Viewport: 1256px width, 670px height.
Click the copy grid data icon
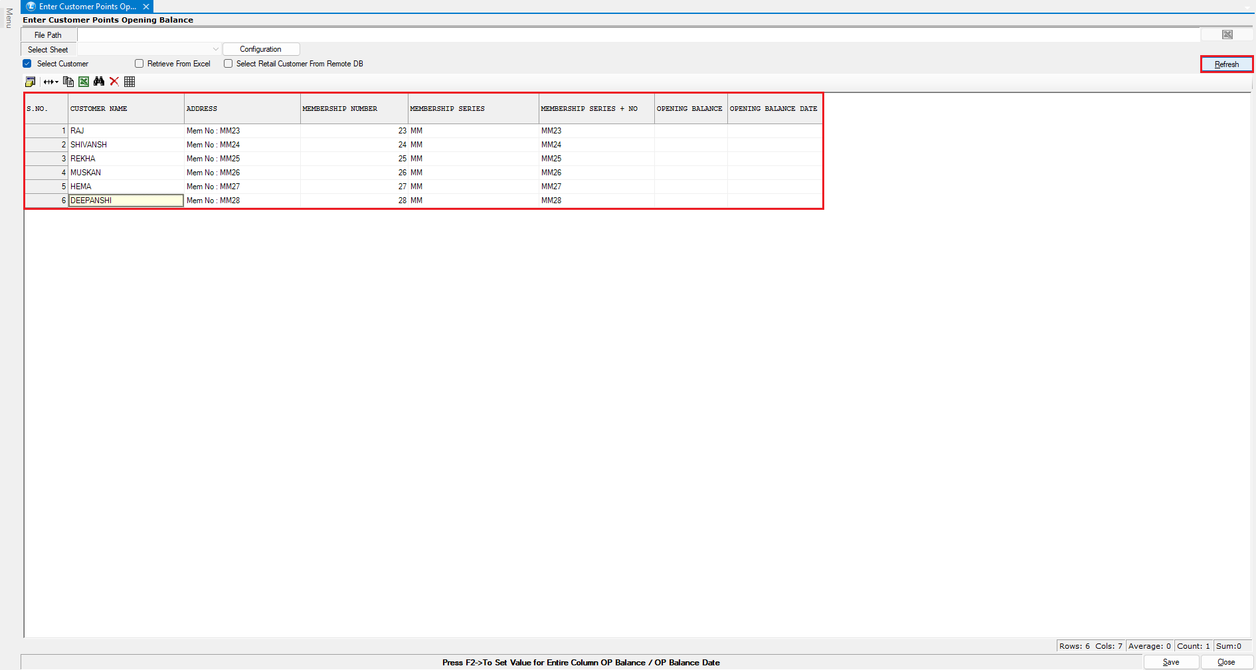click(68, 82)
